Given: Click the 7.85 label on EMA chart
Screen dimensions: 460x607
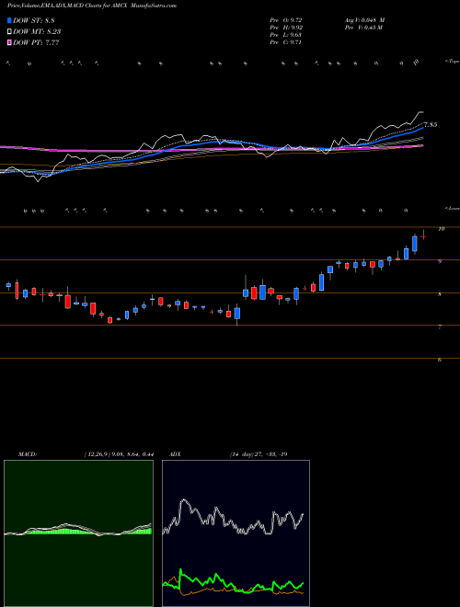Looking at the screenshot, I should tap(431, 125).
